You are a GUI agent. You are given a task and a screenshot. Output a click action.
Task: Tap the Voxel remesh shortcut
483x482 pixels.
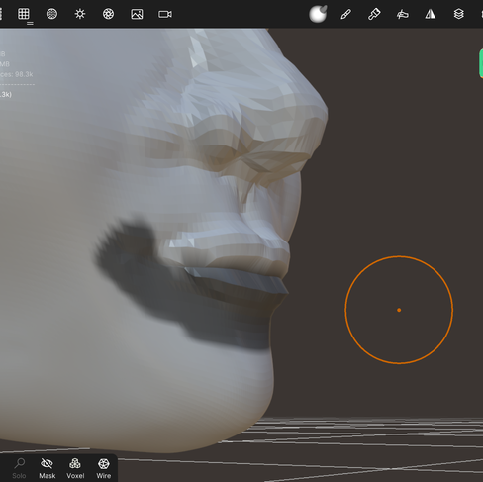coord(75,468)
